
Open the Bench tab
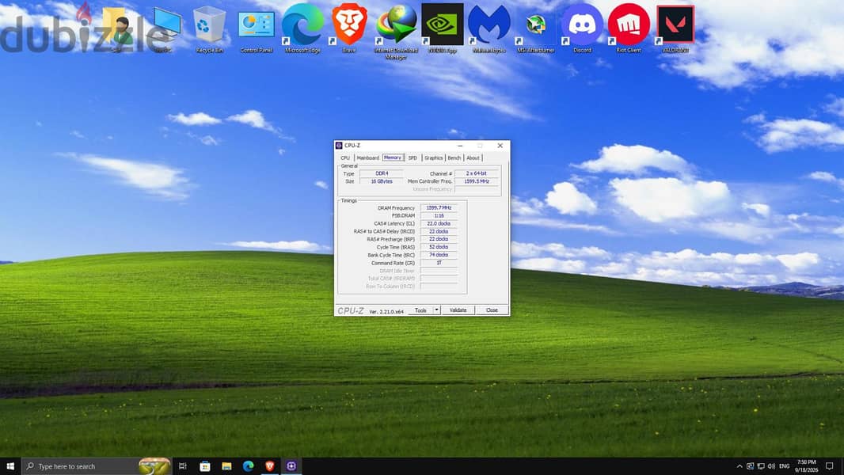(454, 158)
